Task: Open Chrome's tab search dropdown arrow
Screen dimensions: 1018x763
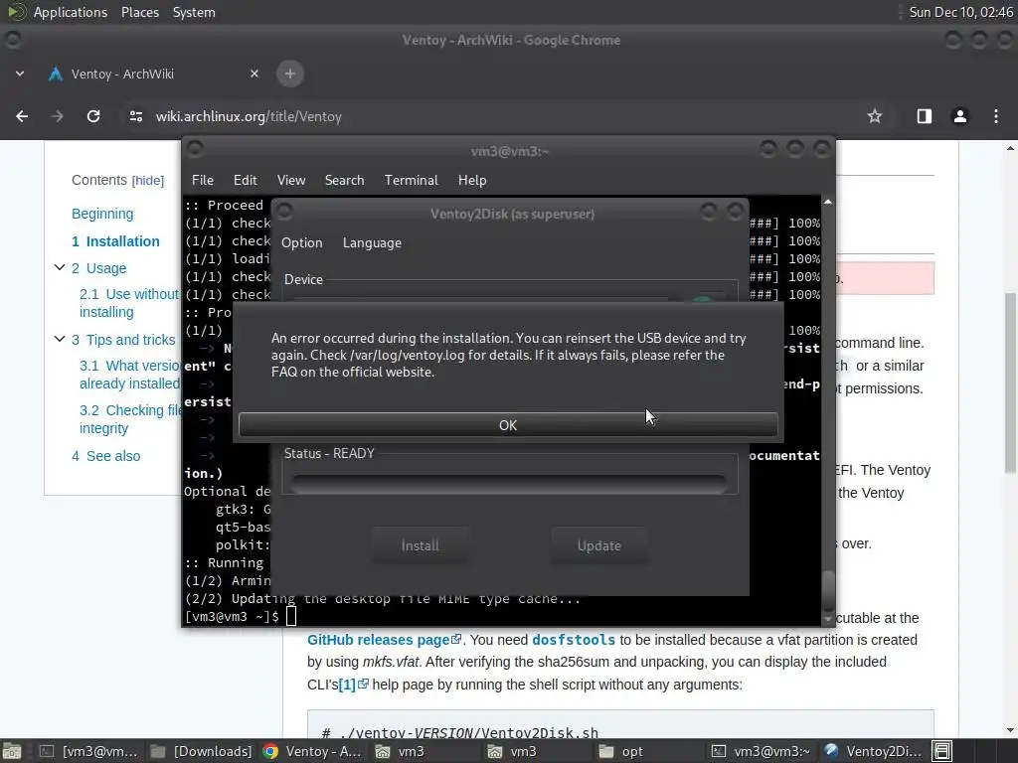Action: (20, 74)
